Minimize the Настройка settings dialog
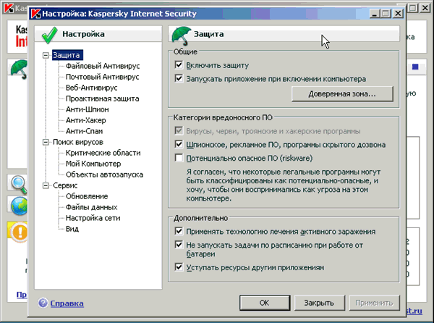Viewport: 434px width, 323px height. click(375, 13)
